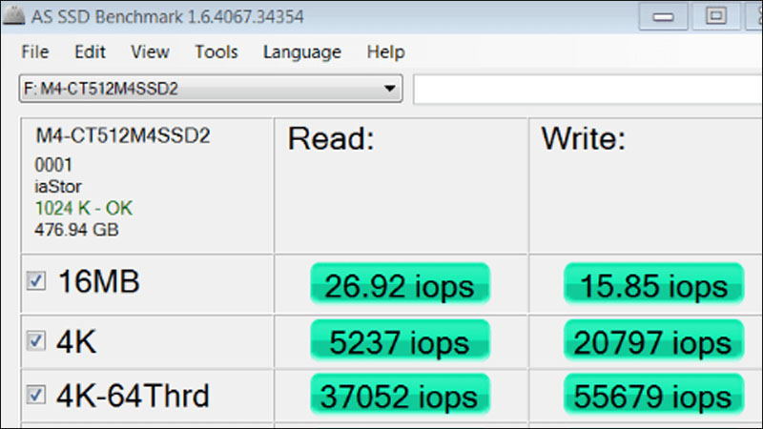
Task: Click the 5237 iops 4K read result
Action: (x=400, y=341)
